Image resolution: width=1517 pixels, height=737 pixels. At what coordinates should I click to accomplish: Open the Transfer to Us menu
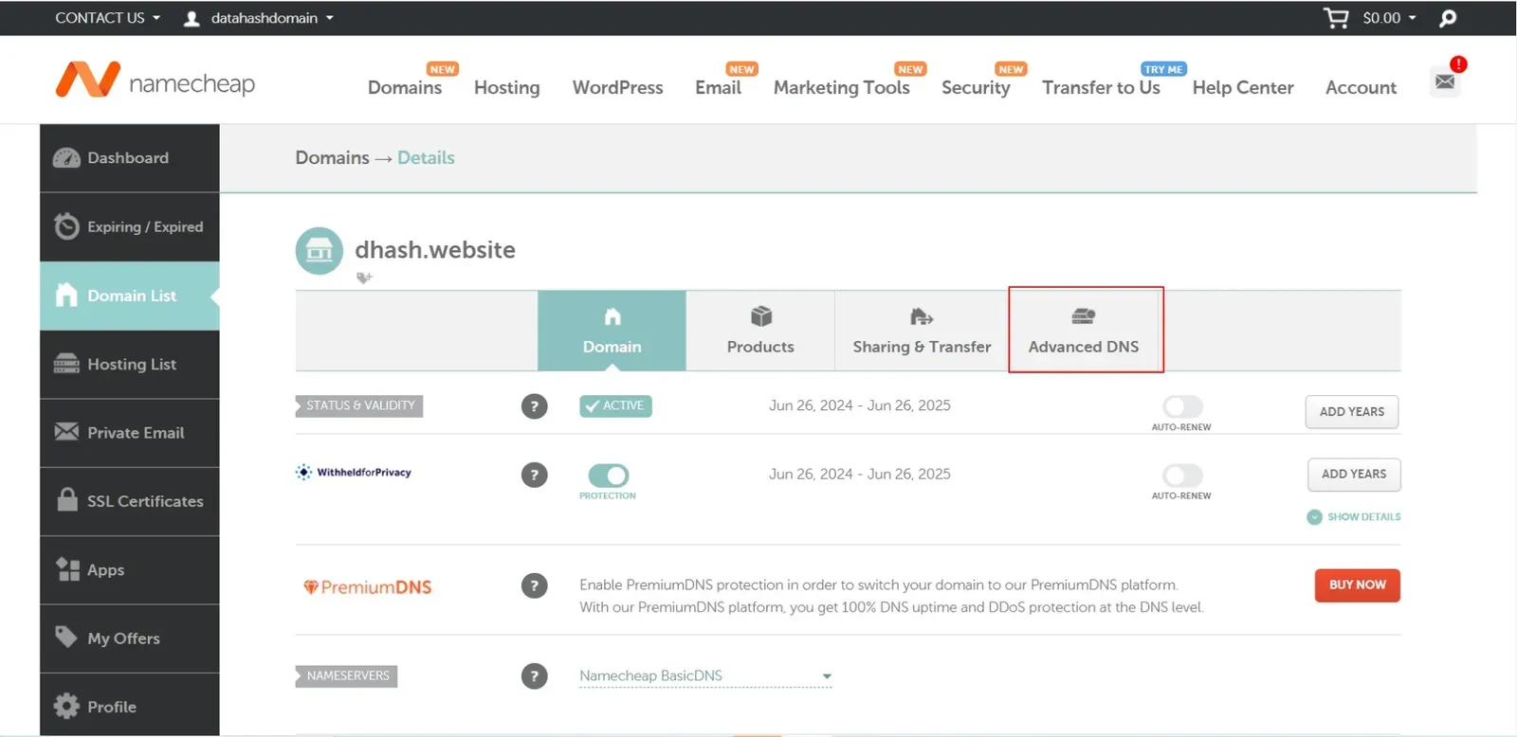pyautogui.click(x=1101, y=87)
